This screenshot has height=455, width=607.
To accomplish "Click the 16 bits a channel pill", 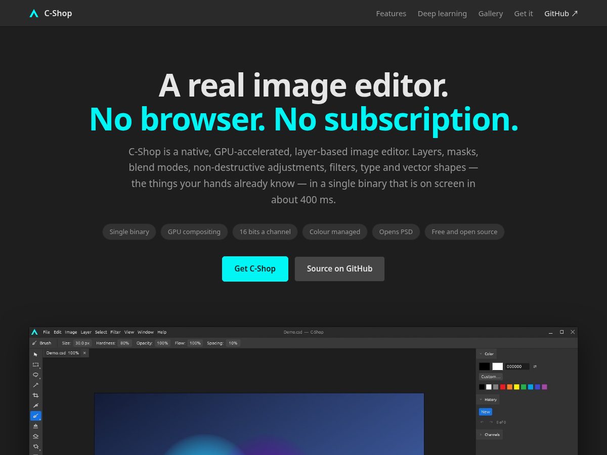I will pos(265,232).
